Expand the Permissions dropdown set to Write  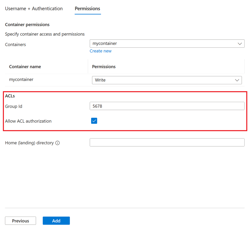coord(167,80)
